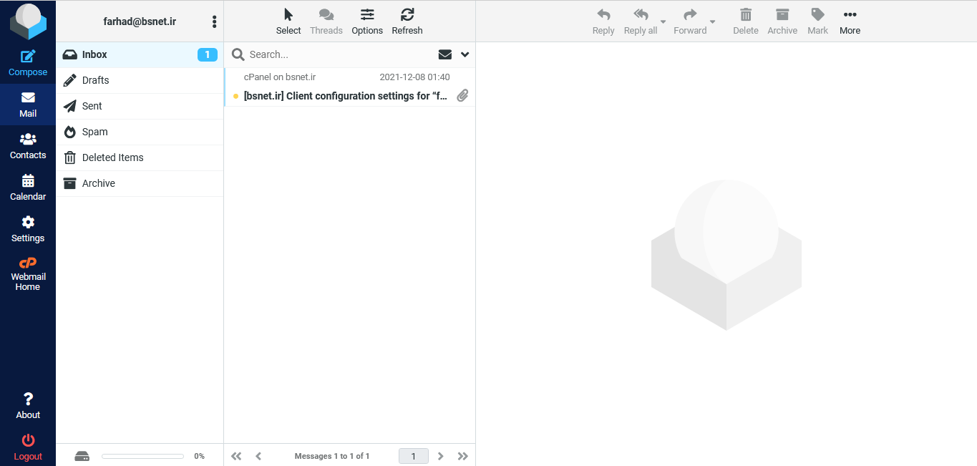This screenshot has height=466, width=977.
Task: Go to last page of messages
Action: 463,456
